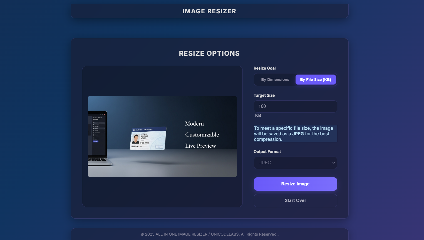Click the IMAGE RESIZER header title
The width and height of the screenshot is (424, 240).
tap(209, 11)
